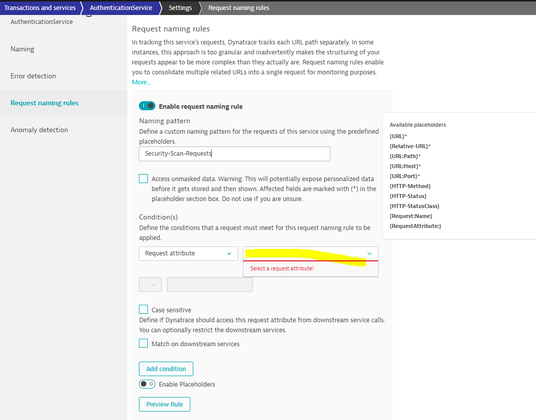Click the condition value text field
The height and width of the screenshot is (420, 536).
[x=209, y=285]
